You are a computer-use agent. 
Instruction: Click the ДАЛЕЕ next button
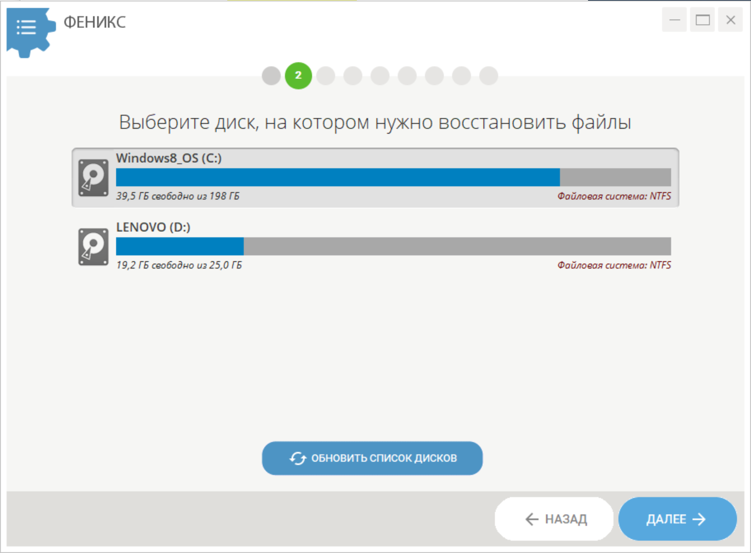(677, 519)
